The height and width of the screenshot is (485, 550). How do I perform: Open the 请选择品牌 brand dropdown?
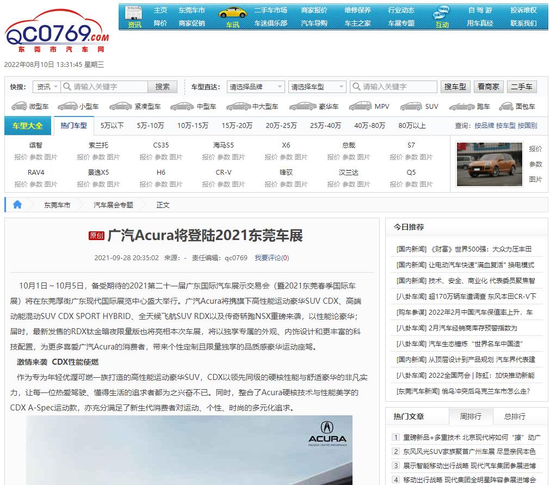pyautogui.click(x=255, y=87)
